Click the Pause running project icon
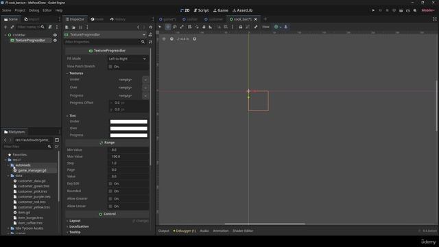Viewport: 439px width, 247px height. point(380,10)
